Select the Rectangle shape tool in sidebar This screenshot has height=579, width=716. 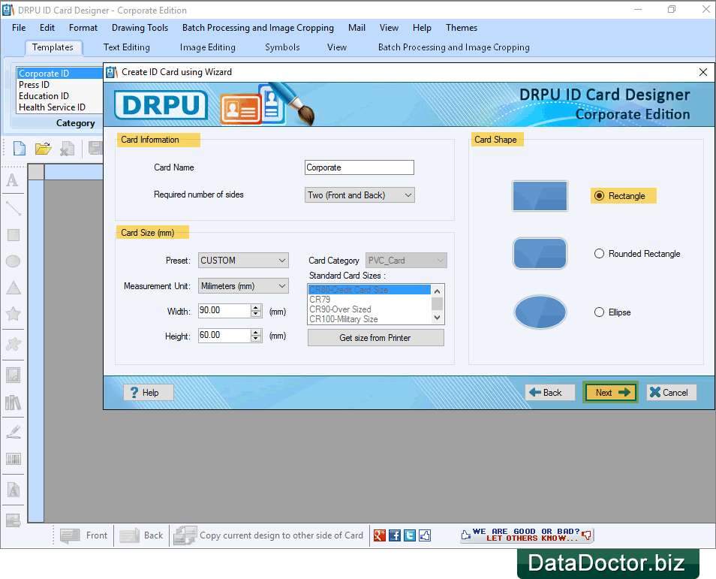(14, 235)
